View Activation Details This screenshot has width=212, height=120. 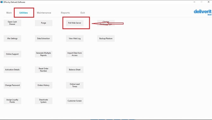click(12, 70)
